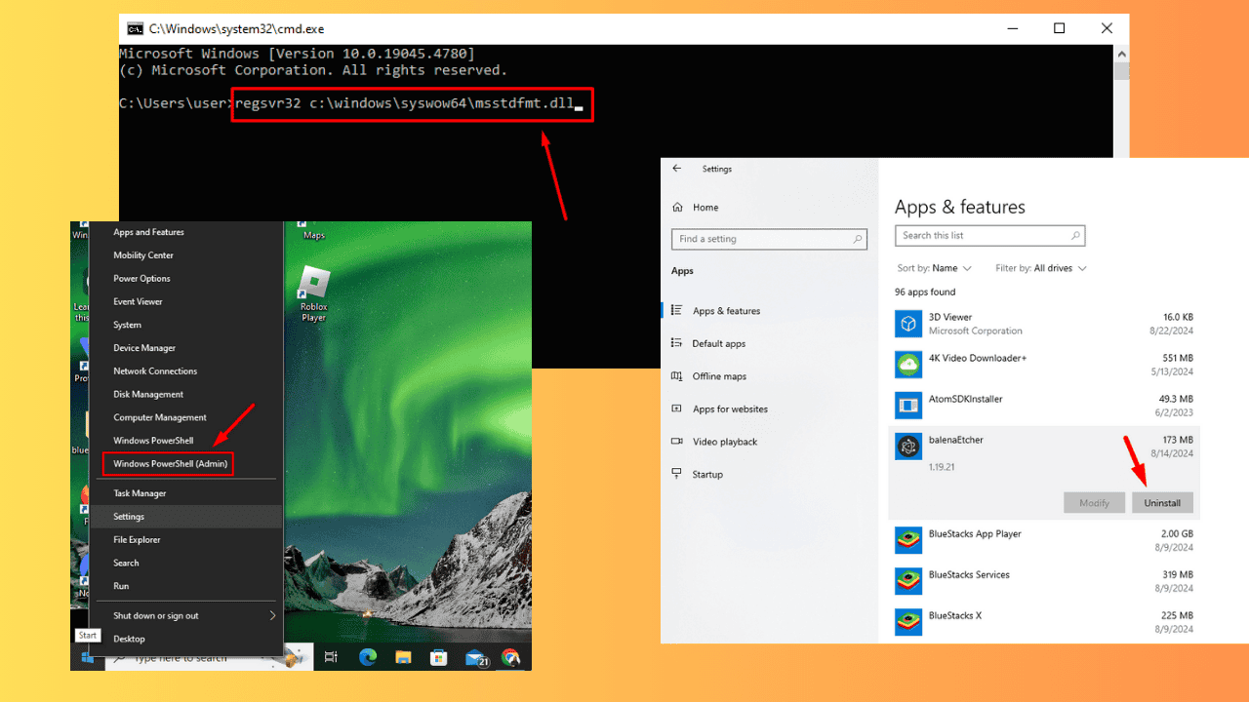
Task: Open the Mail app on taskbar
Action: [475, 658]
